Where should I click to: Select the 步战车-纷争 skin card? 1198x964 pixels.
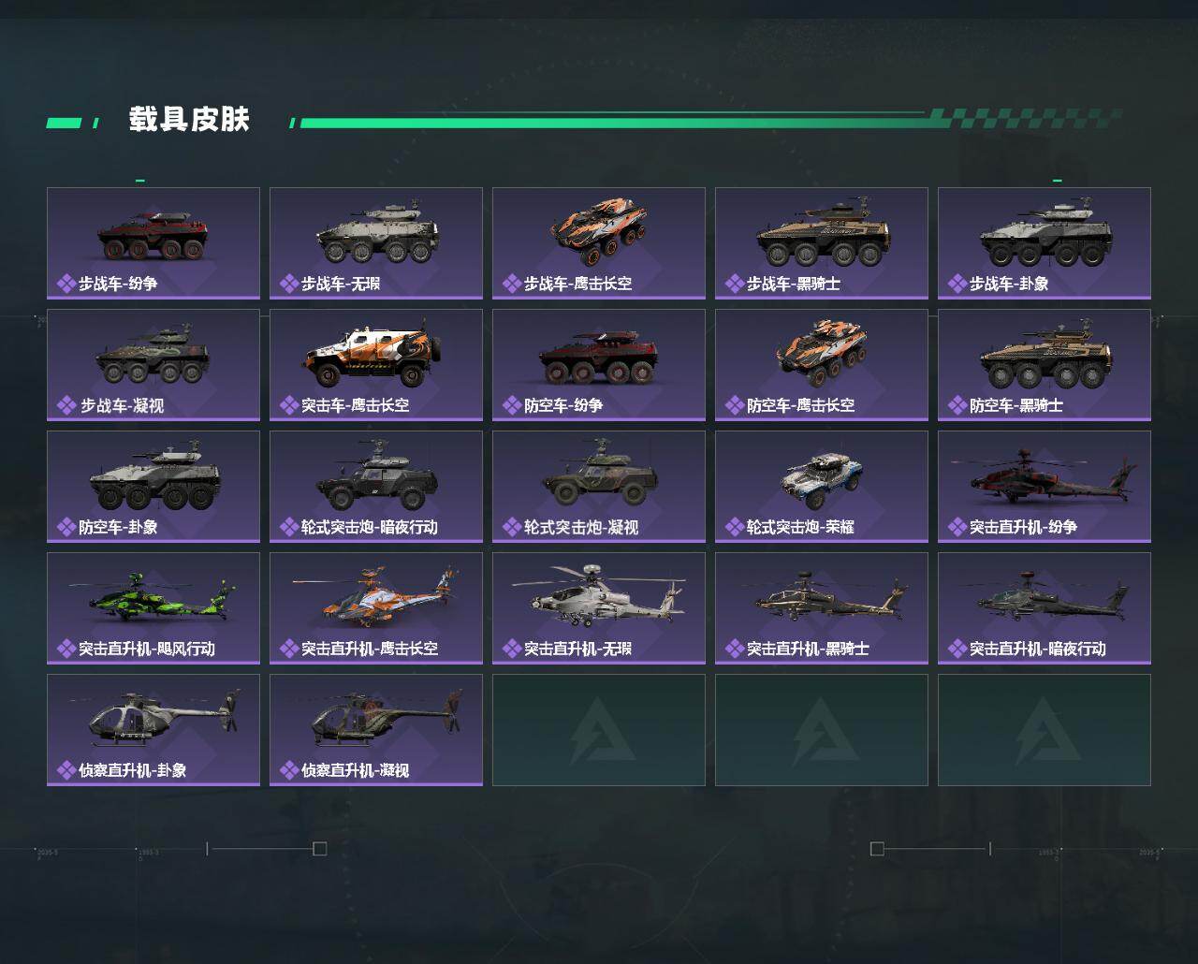[153, 243]
